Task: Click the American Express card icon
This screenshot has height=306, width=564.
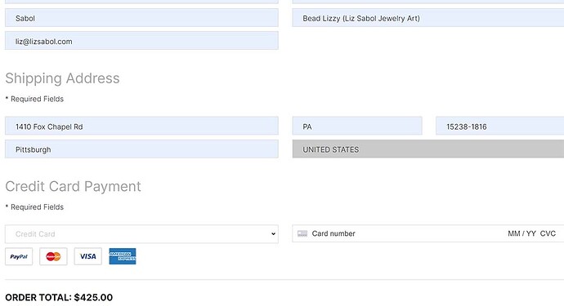Action: coord(123,256)
